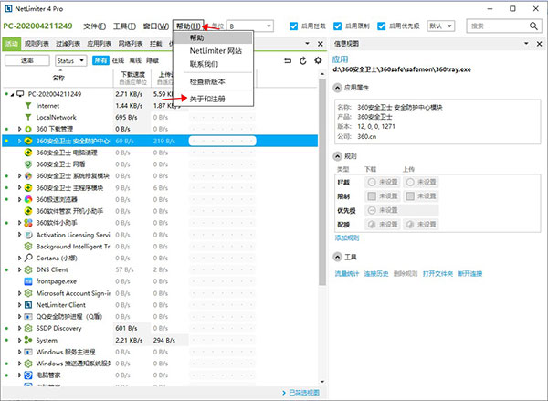Select 关于和注册 in the help menu

[206, 98]
